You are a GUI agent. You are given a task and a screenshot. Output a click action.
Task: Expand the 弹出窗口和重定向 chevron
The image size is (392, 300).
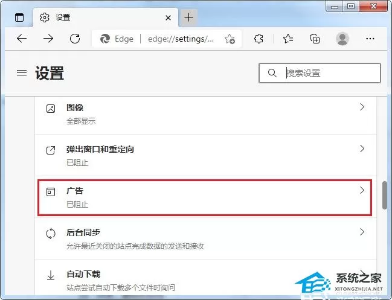tap(362, 148)
